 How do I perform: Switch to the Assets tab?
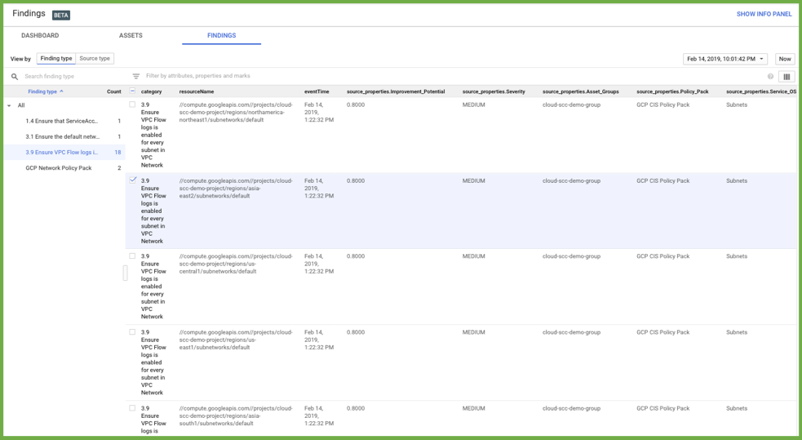131,35
